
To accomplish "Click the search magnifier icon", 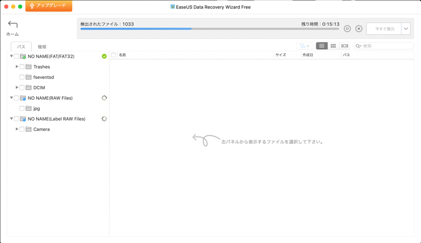I will pos(358,46).
